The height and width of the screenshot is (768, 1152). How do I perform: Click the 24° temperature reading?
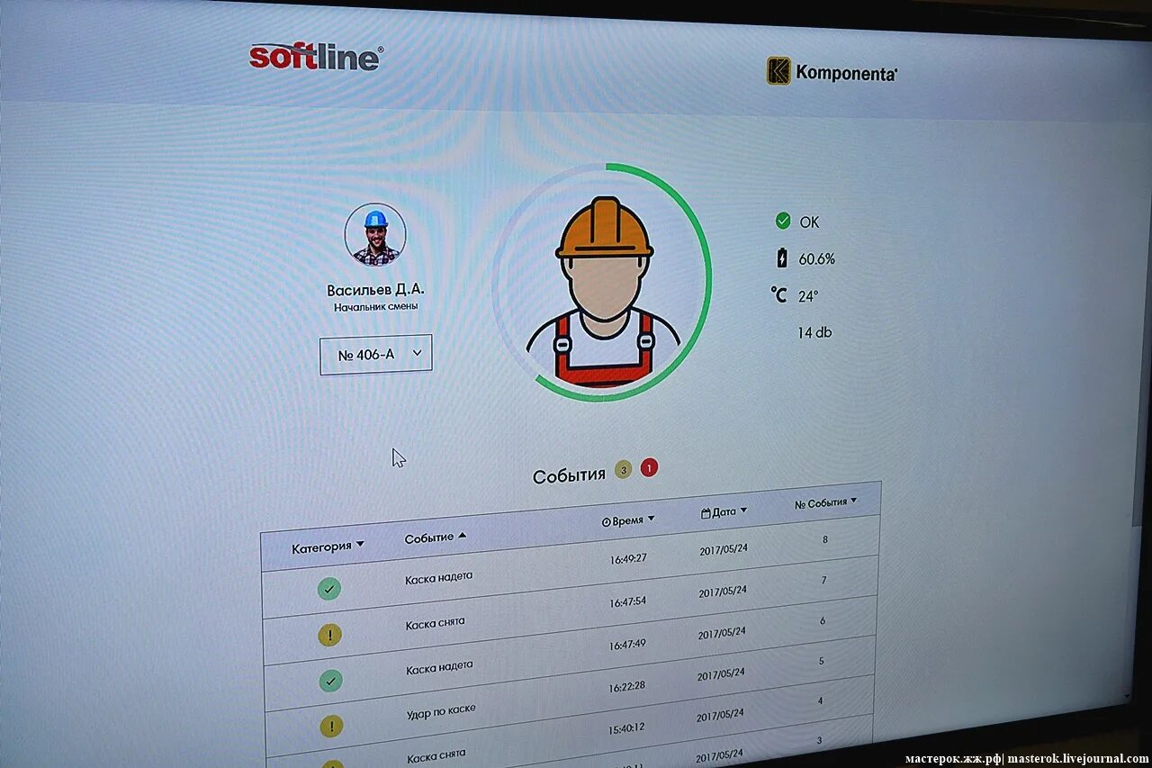point(807,296)
